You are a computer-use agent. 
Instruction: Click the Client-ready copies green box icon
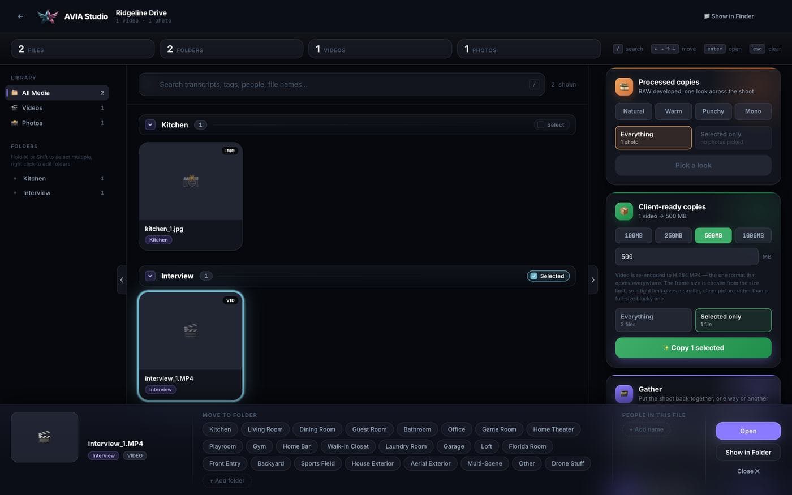pos(624,211)
